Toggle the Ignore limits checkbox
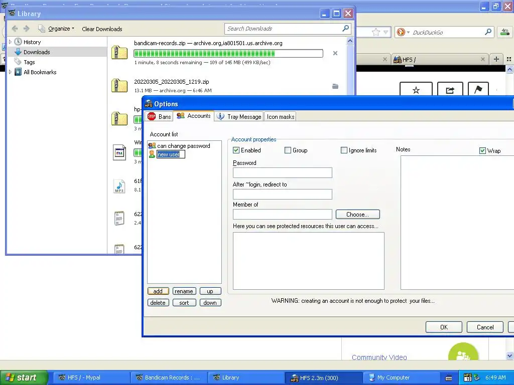Screen dimensions: 514x385 pos(344,150)
